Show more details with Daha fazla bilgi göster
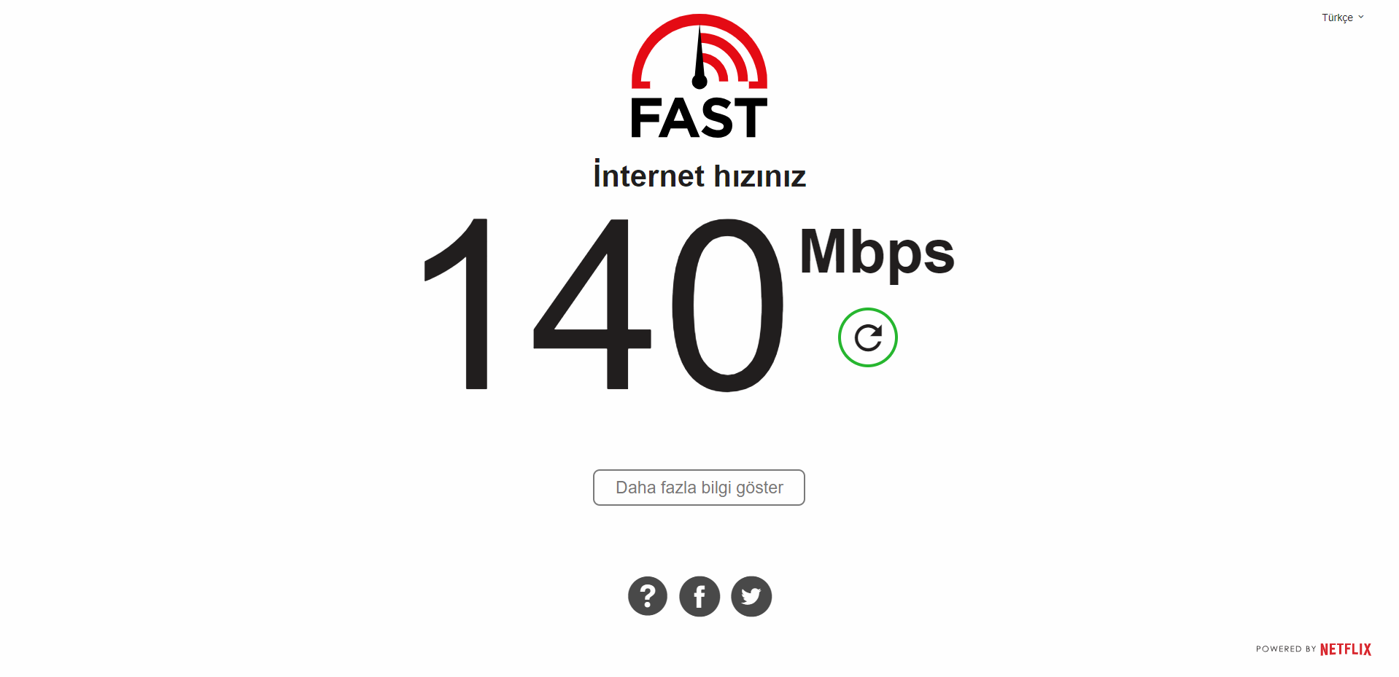The width and height of the screenshot is (1399, 677). tap(699, 488)
